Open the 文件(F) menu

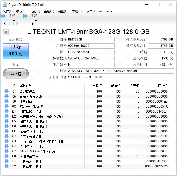click(8, 11)
